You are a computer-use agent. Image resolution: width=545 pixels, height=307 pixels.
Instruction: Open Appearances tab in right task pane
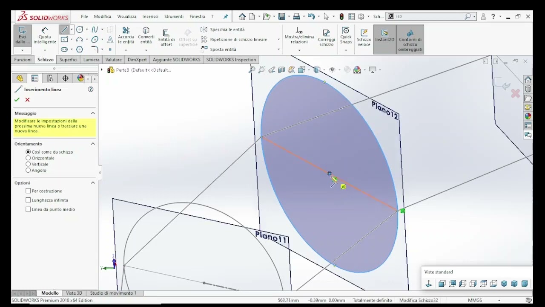[x=528, y=116]
